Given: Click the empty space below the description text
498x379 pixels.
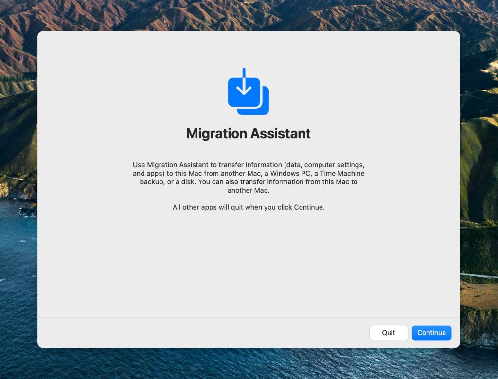Looking at the screenshot, I should (x=248, y=263).
